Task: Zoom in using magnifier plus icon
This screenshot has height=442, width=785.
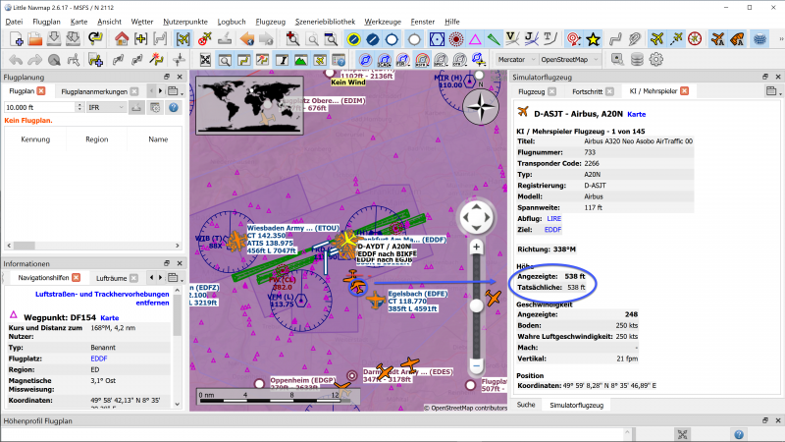Action: tap(292, 38)
